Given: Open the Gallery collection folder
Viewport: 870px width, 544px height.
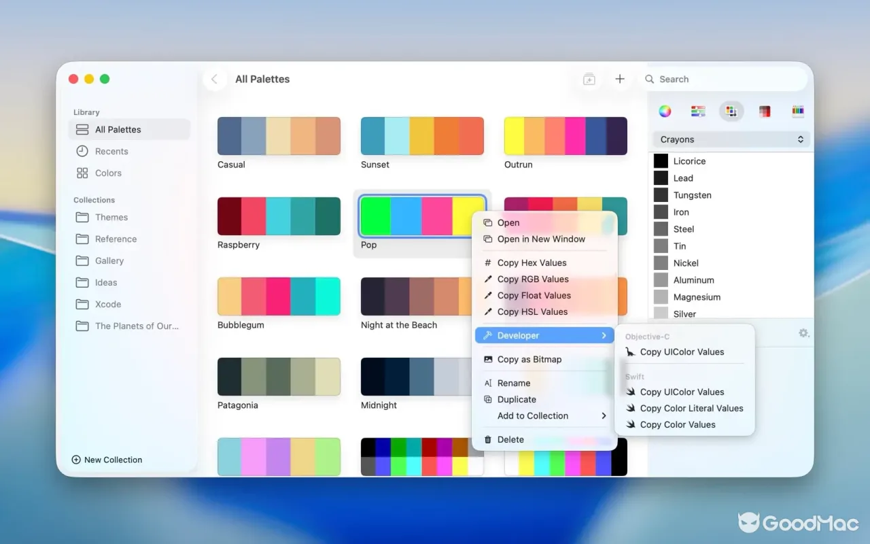Looking at the screenshot, I should [x=129, y=260].
